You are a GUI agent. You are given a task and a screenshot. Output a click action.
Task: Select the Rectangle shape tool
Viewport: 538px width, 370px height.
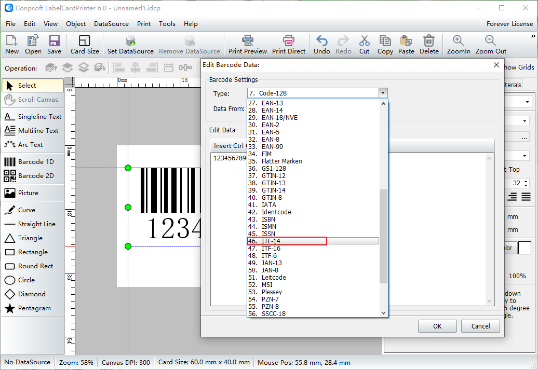33,252
